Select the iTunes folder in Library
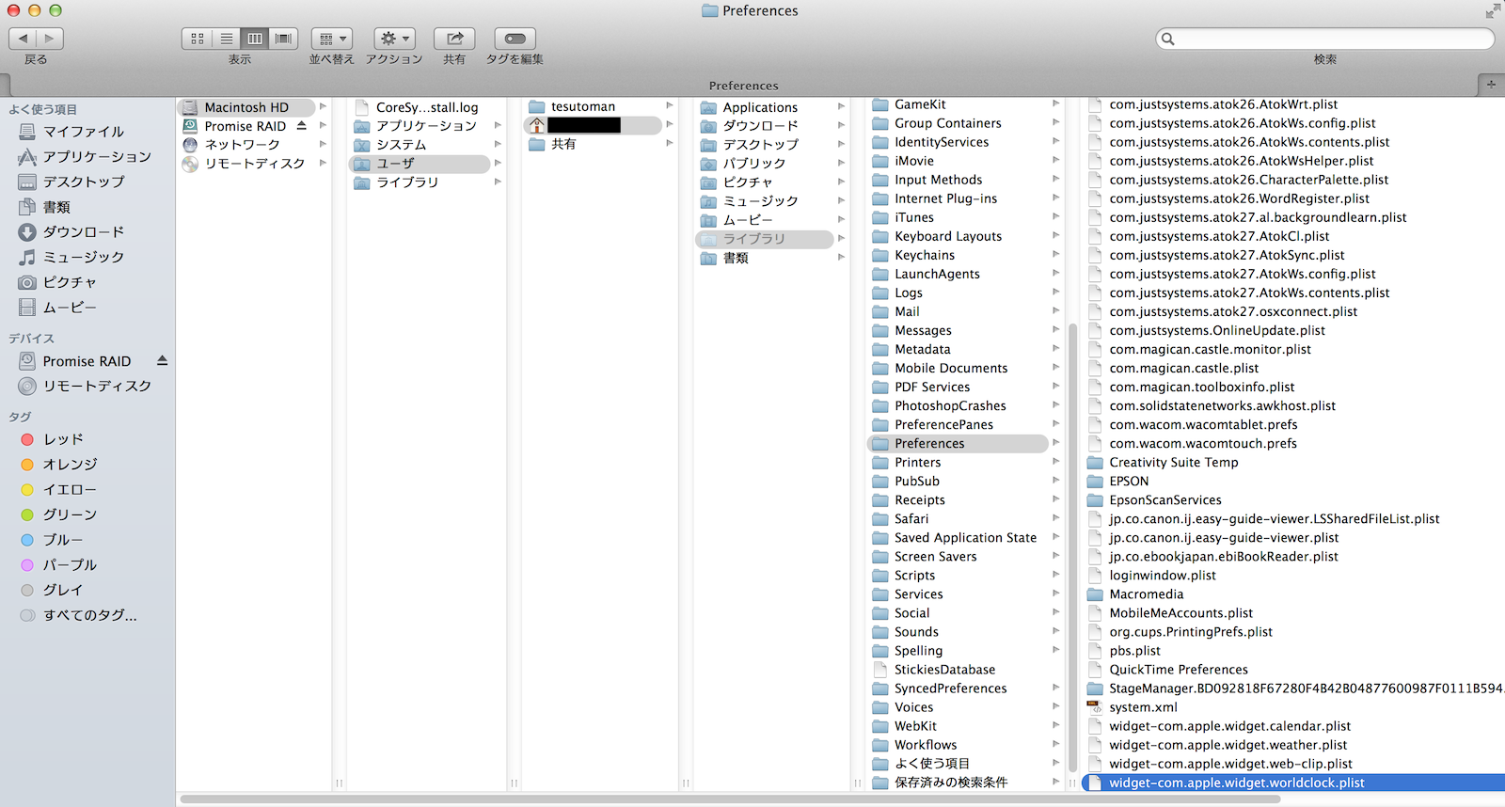The width and height of the screenshot is (1505, 807). [x=914, y=217]
